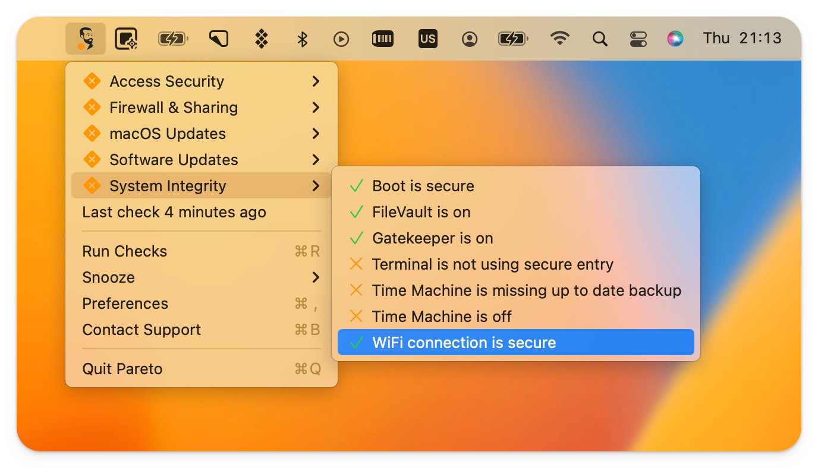
Task: Select the 'Gatekeeper is on' check
Action: 516,238
